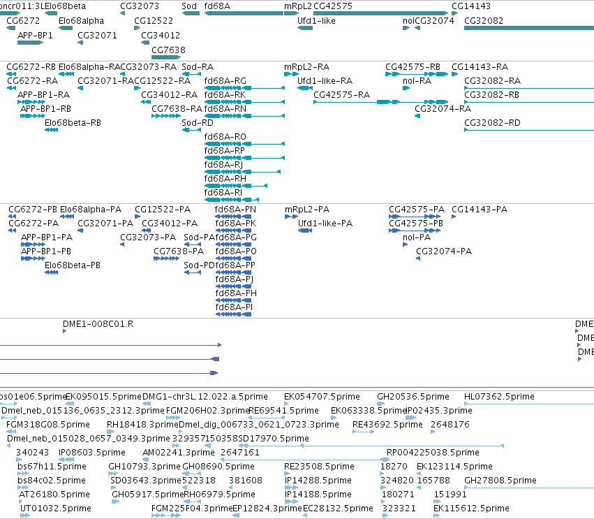Select the Sod gene label
This screenshot has height=519, width=594.
point(189,6)
